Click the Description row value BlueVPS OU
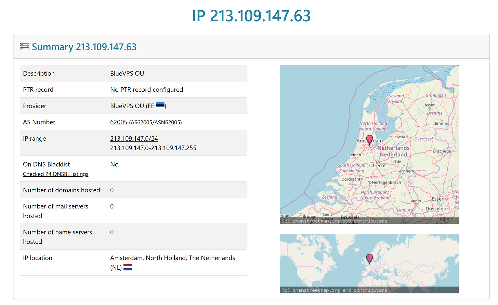 (127, 74)
